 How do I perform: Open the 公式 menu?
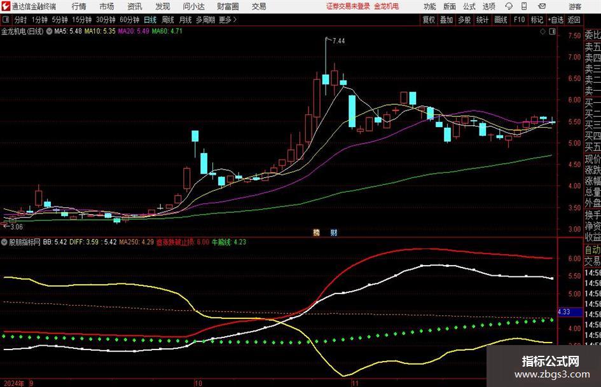click(x=469, y=6)
